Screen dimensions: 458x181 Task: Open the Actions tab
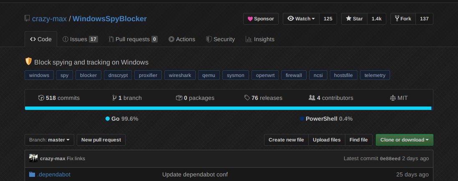tap(182, 40)
